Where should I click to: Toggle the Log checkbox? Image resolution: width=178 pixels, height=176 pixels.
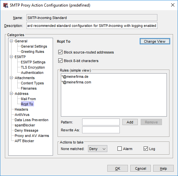pyautogui.click(x=146, y=149)
